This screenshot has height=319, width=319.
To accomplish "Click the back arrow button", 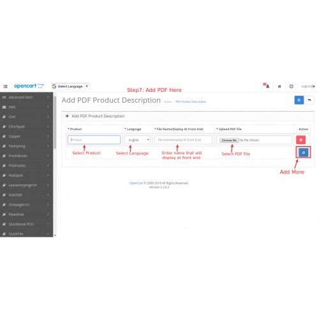I will [309, 100].
